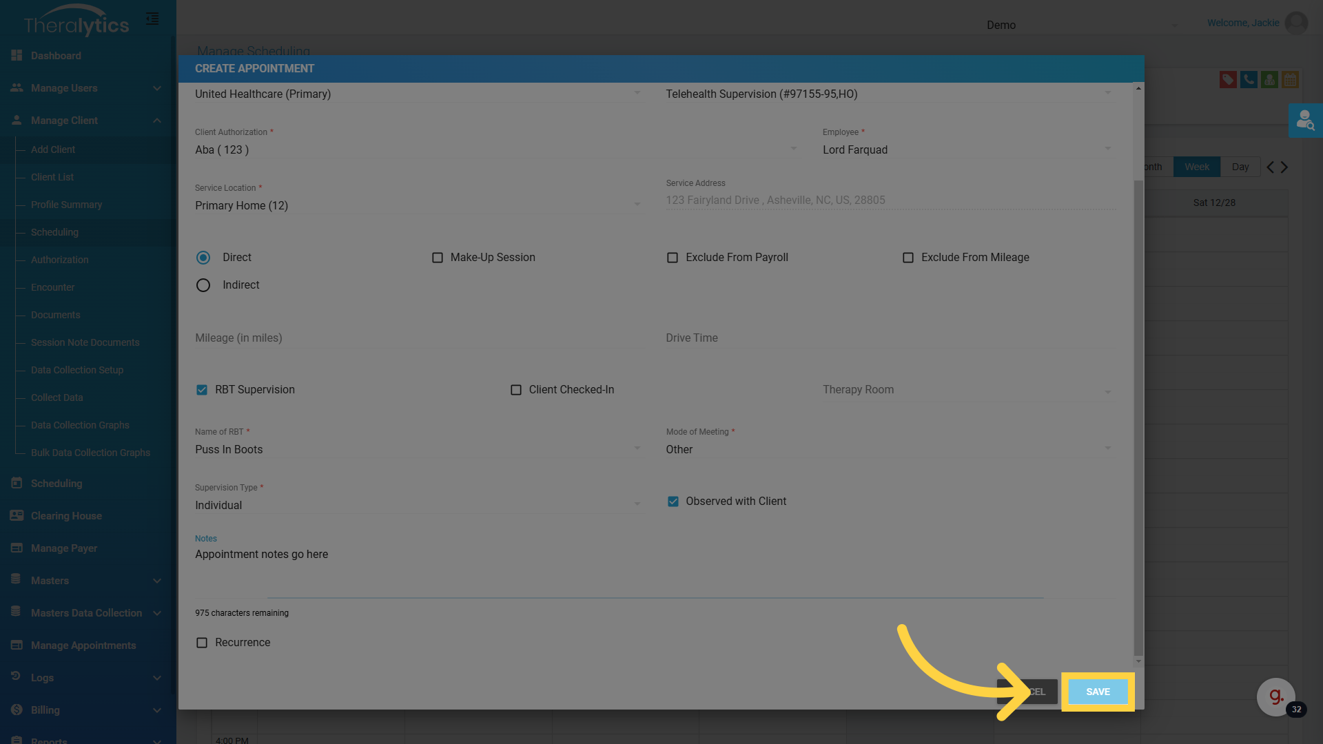Check the Make-Up Session checkbox

pos(438,258)
